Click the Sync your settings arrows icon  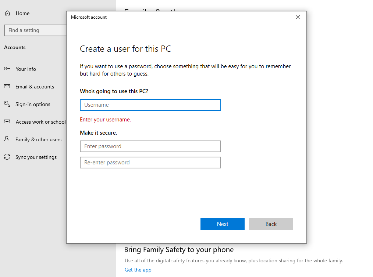coord(7,157)
